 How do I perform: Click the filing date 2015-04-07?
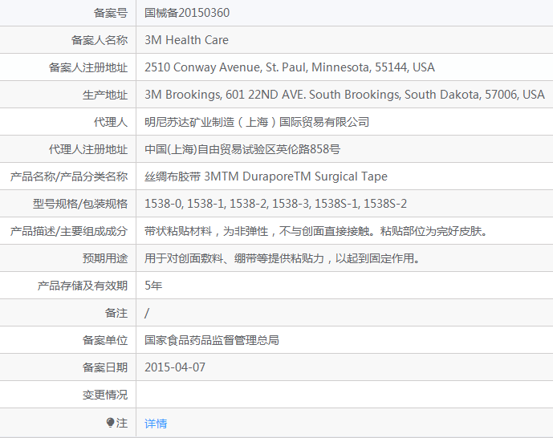[175, 367]
